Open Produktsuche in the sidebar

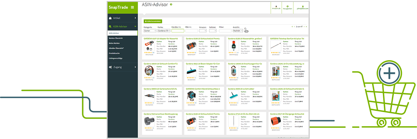tap(114, 53)
